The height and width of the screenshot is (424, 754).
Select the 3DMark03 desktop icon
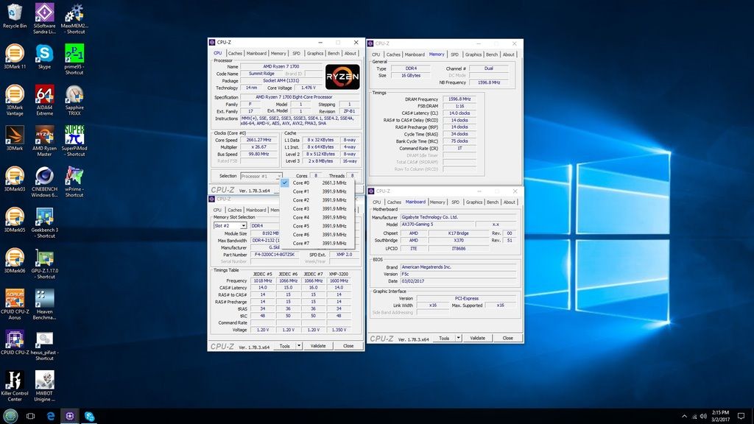point(15,179)
